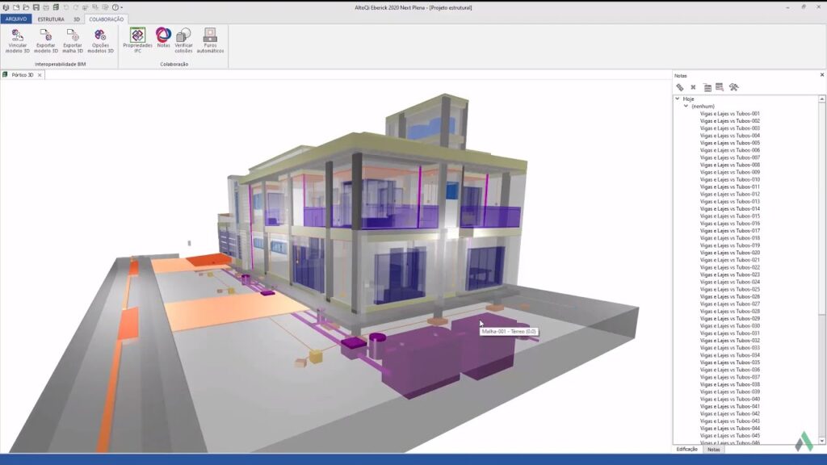
Task: Collapse the (nenhum) tree node
Action: click(x=686, y=106)
